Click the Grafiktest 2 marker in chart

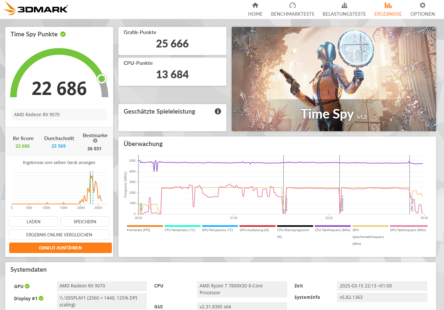tap(342, 204)
